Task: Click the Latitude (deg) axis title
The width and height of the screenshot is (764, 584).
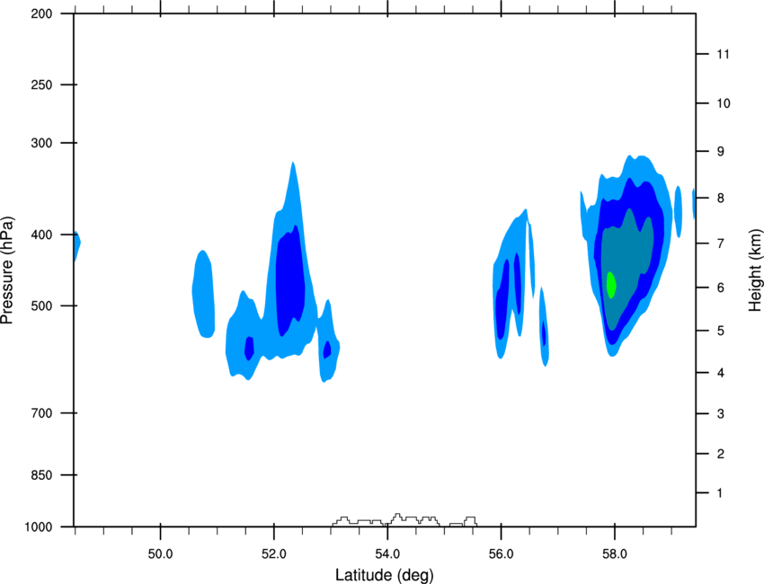Action: pos(385,575)
